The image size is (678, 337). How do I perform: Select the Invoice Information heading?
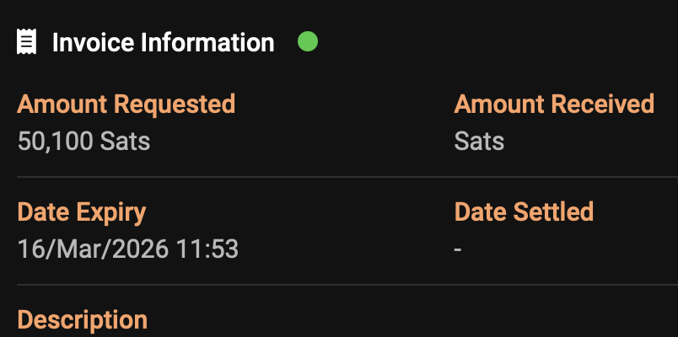[x=163, y=42]
